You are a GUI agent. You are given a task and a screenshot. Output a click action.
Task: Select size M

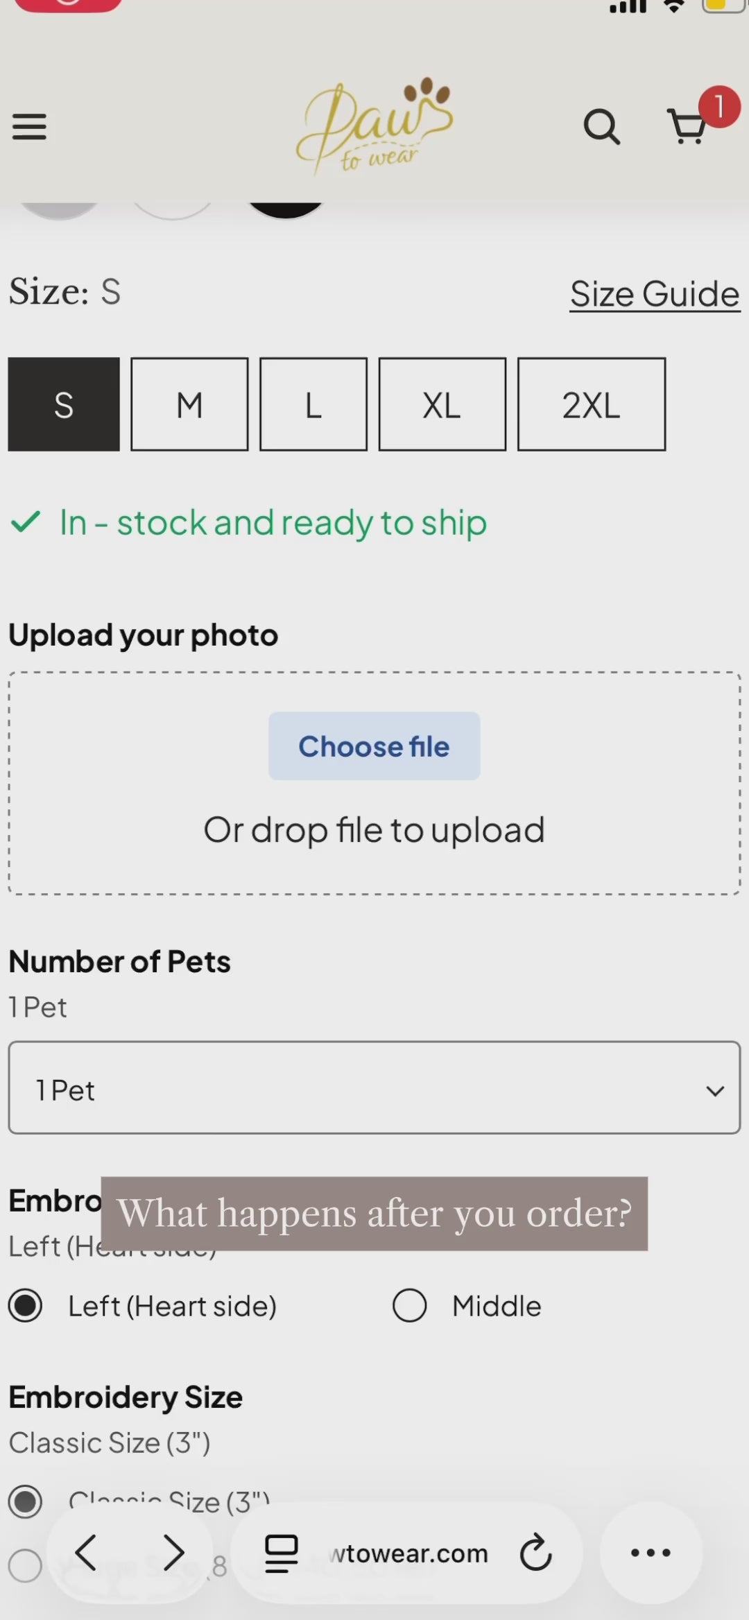click(189, 404)
